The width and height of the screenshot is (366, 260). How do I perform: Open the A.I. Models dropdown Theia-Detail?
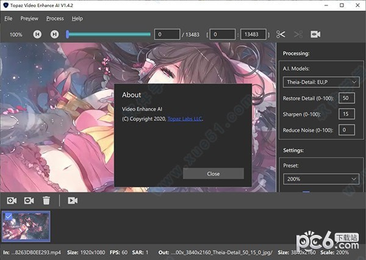[321, 82]
